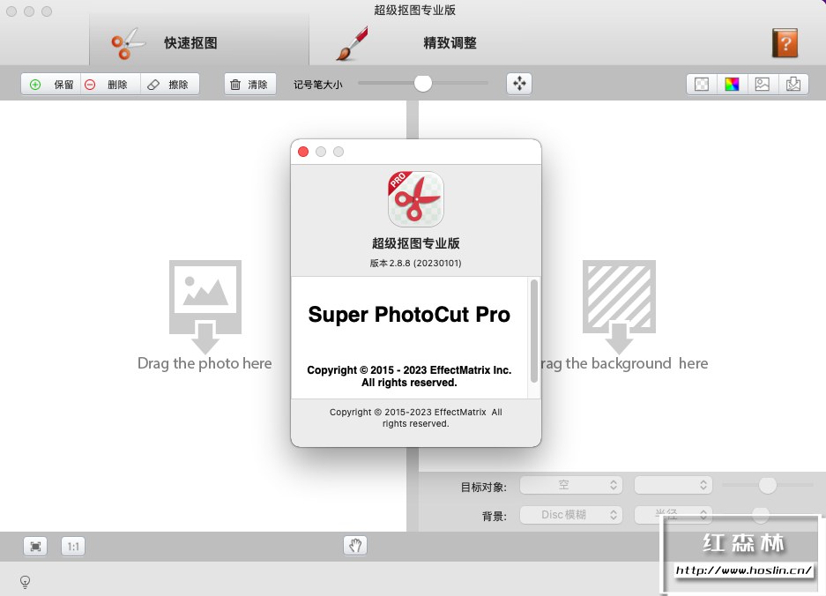Click the paintbrush icon on 精致调整 tab
826x596 pixels.
tap(352, 44)
